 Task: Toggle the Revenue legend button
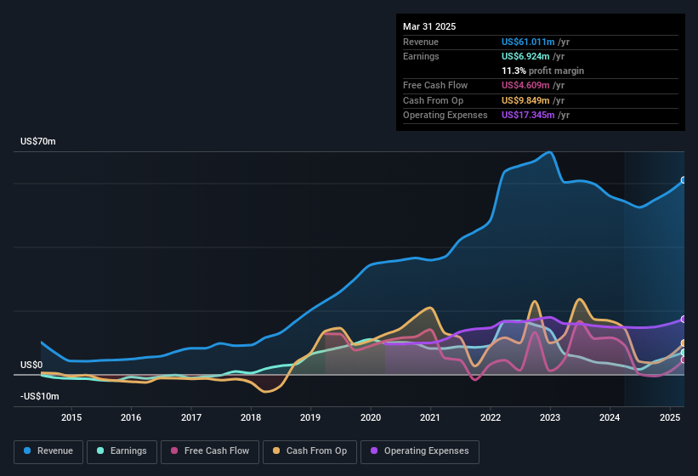(x=48, y=451)
